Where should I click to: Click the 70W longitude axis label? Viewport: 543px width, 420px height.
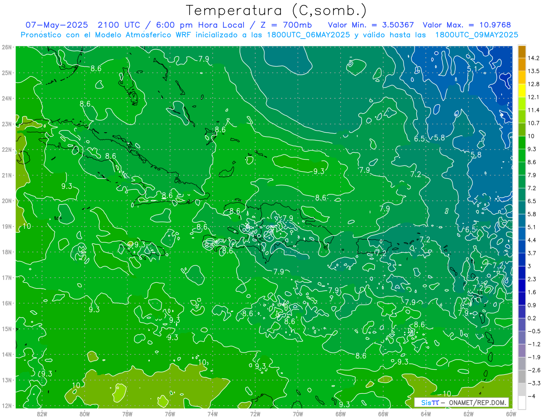[x=298, y=413]
